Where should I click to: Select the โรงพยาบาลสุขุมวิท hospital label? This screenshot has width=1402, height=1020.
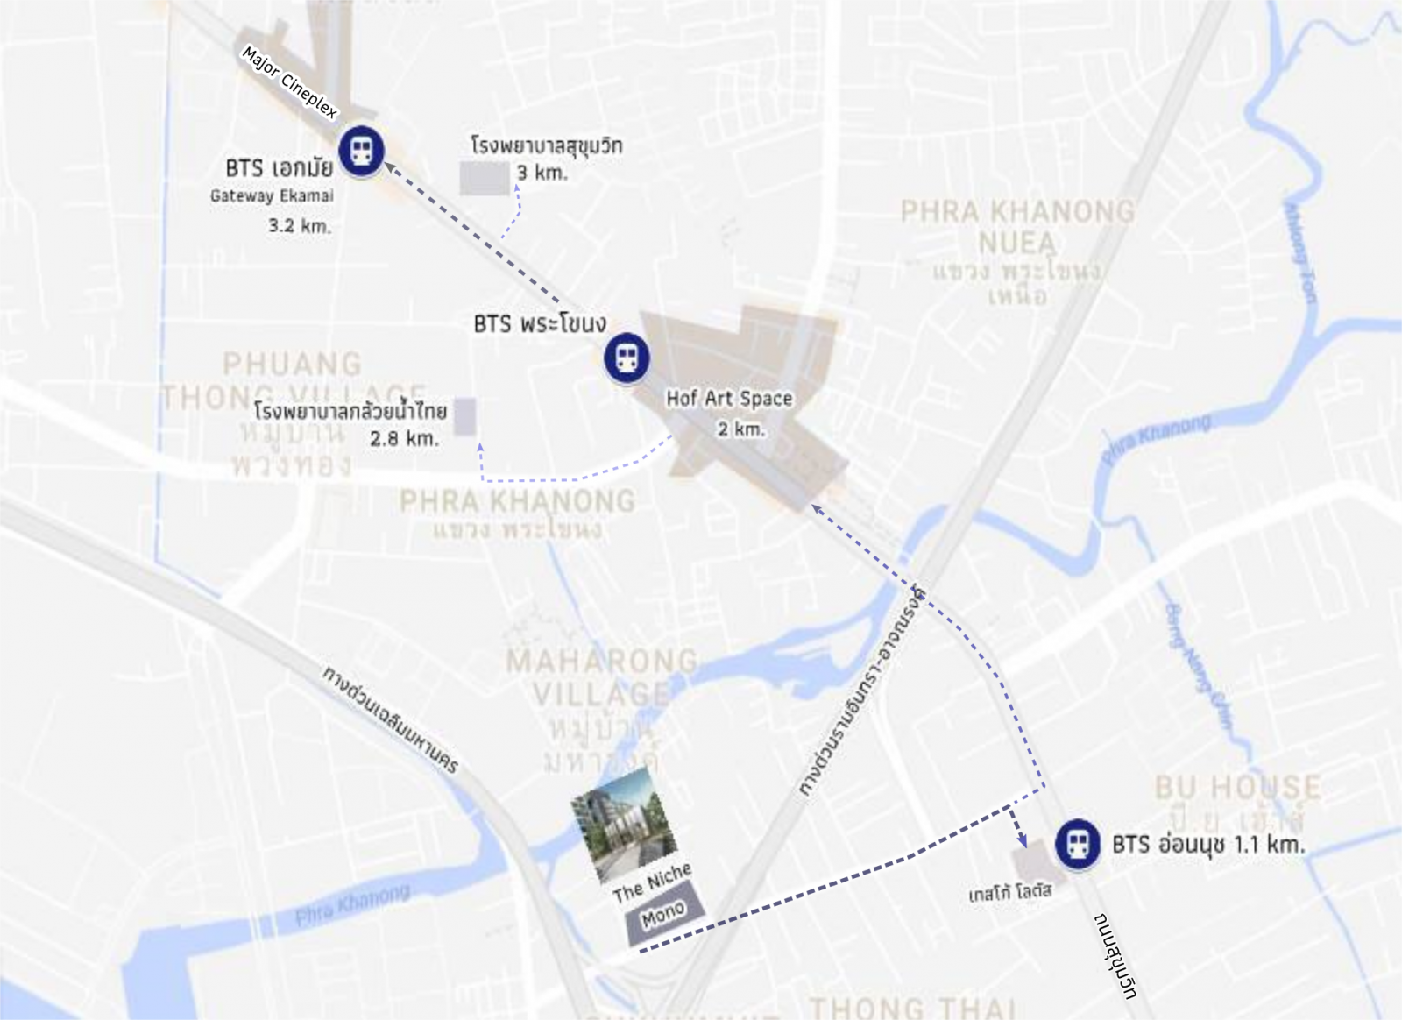546,145
